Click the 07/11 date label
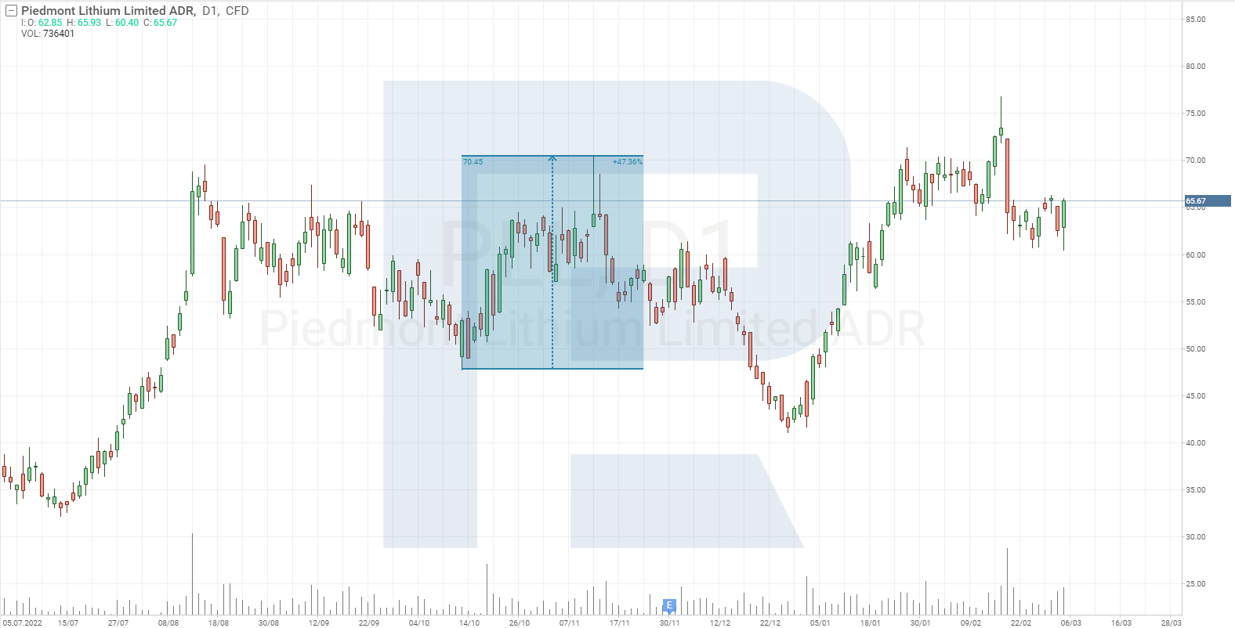The height and width of the screenshot is (628, 1235). click(x=570, y=623)
